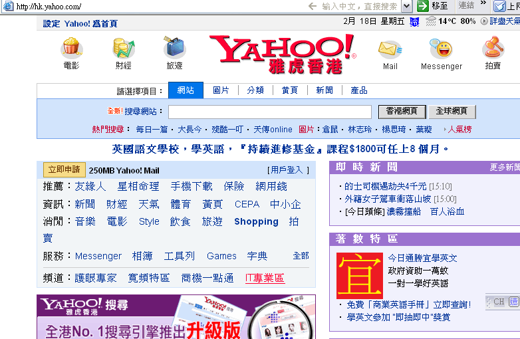
Task: Click the blue shield icon beside 星期五
Action: pos(414,22)
